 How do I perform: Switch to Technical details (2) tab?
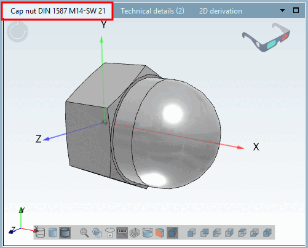[x=152, y=11]
